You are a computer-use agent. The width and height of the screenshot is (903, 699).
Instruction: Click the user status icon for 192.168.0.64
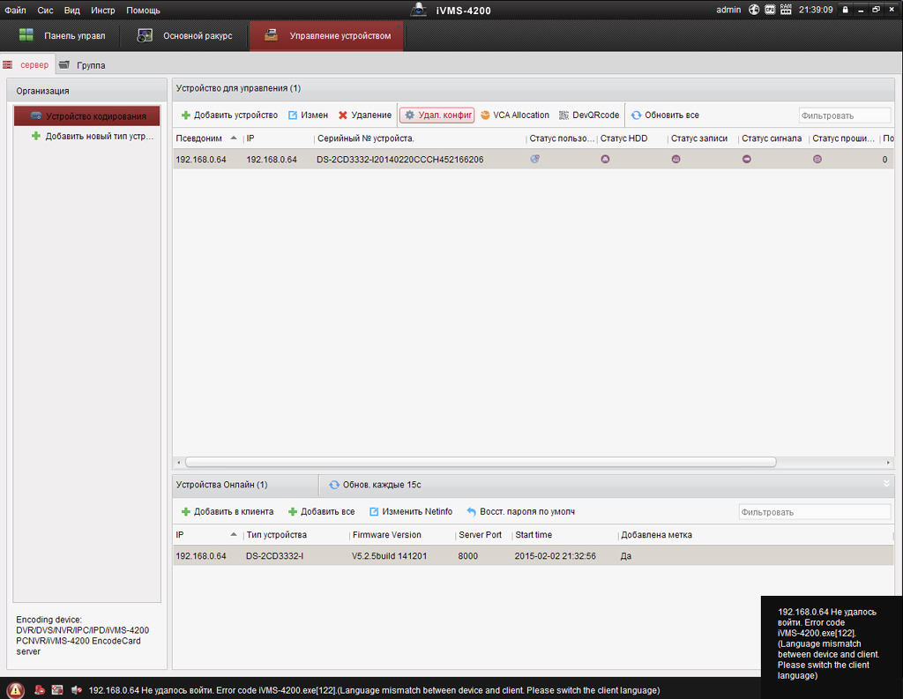point(535,159)
